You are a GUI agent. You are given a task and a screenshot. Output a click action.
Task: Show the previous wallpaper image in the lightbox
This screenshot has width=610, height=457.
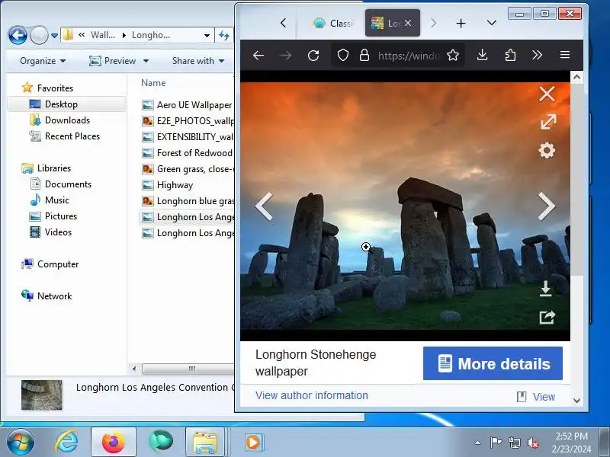(x=264, y=206)
